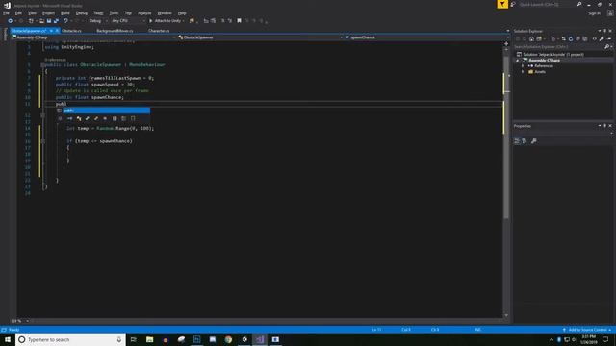The height and width of the screenshot is (346, 616).
Task: Click the Save icon in the toolbar
Action: point(49,21)
